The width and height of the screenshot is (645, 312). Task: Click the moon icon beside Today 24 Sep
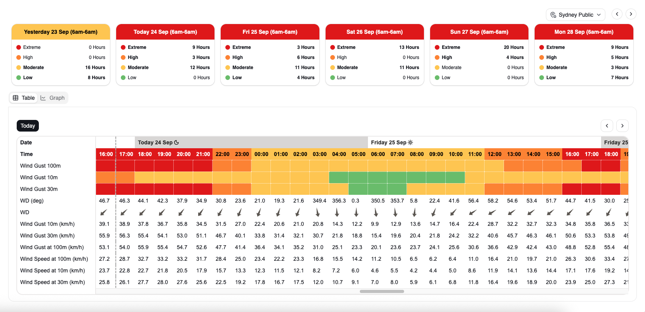176,142
